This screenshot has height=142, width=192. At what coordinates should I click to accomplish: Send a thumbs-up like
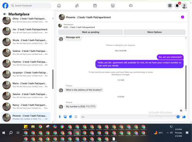coord(184,117)
